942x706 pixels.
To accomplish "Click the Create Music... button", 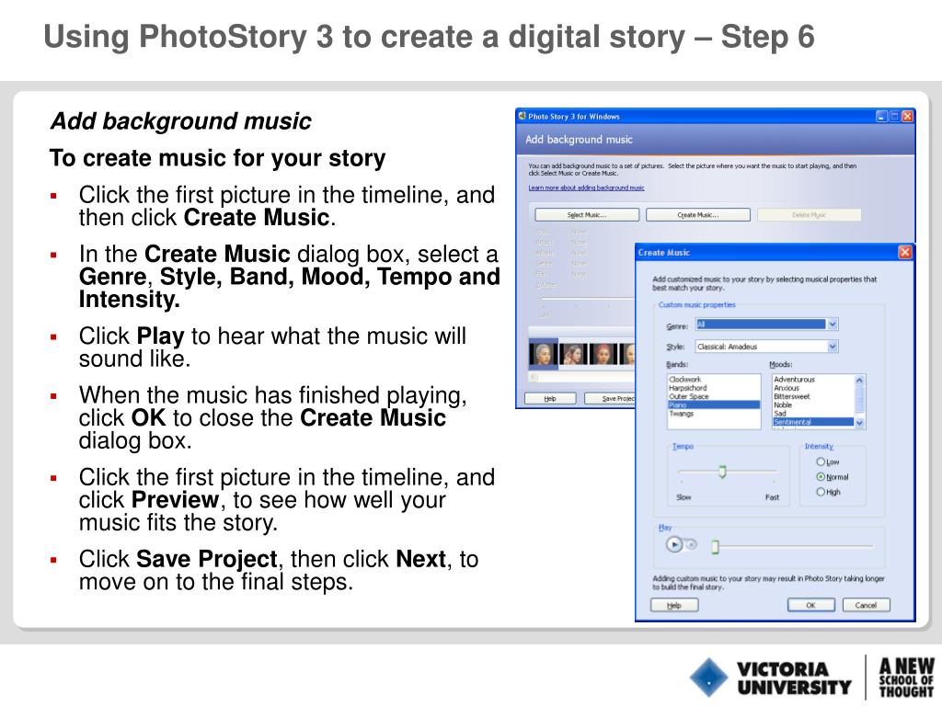I will pyautogui.click(x=698, y=215).
